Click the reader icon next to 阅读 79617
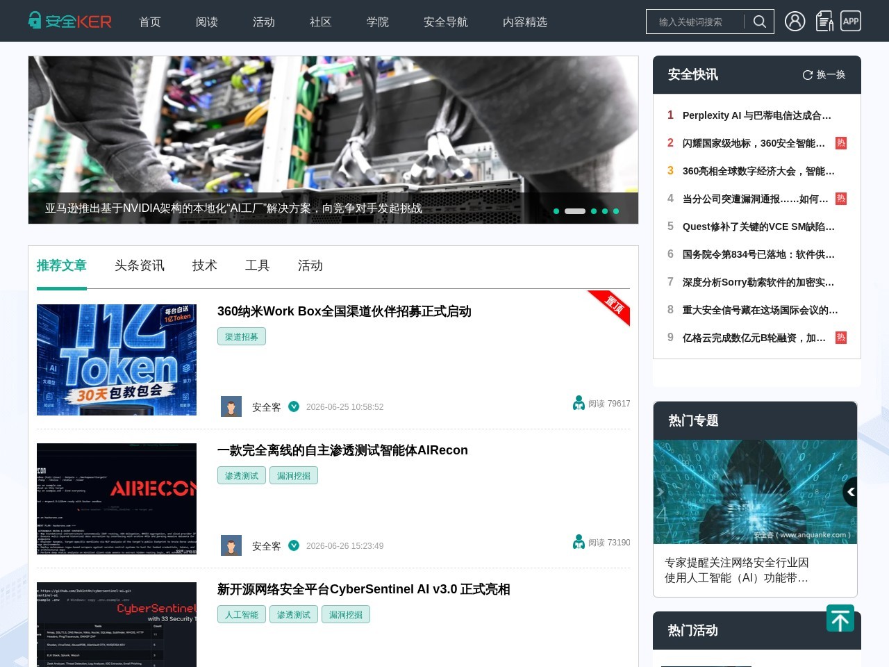Image resolution: width=889 pixels, height=667 pixels. tap(579, 403)
